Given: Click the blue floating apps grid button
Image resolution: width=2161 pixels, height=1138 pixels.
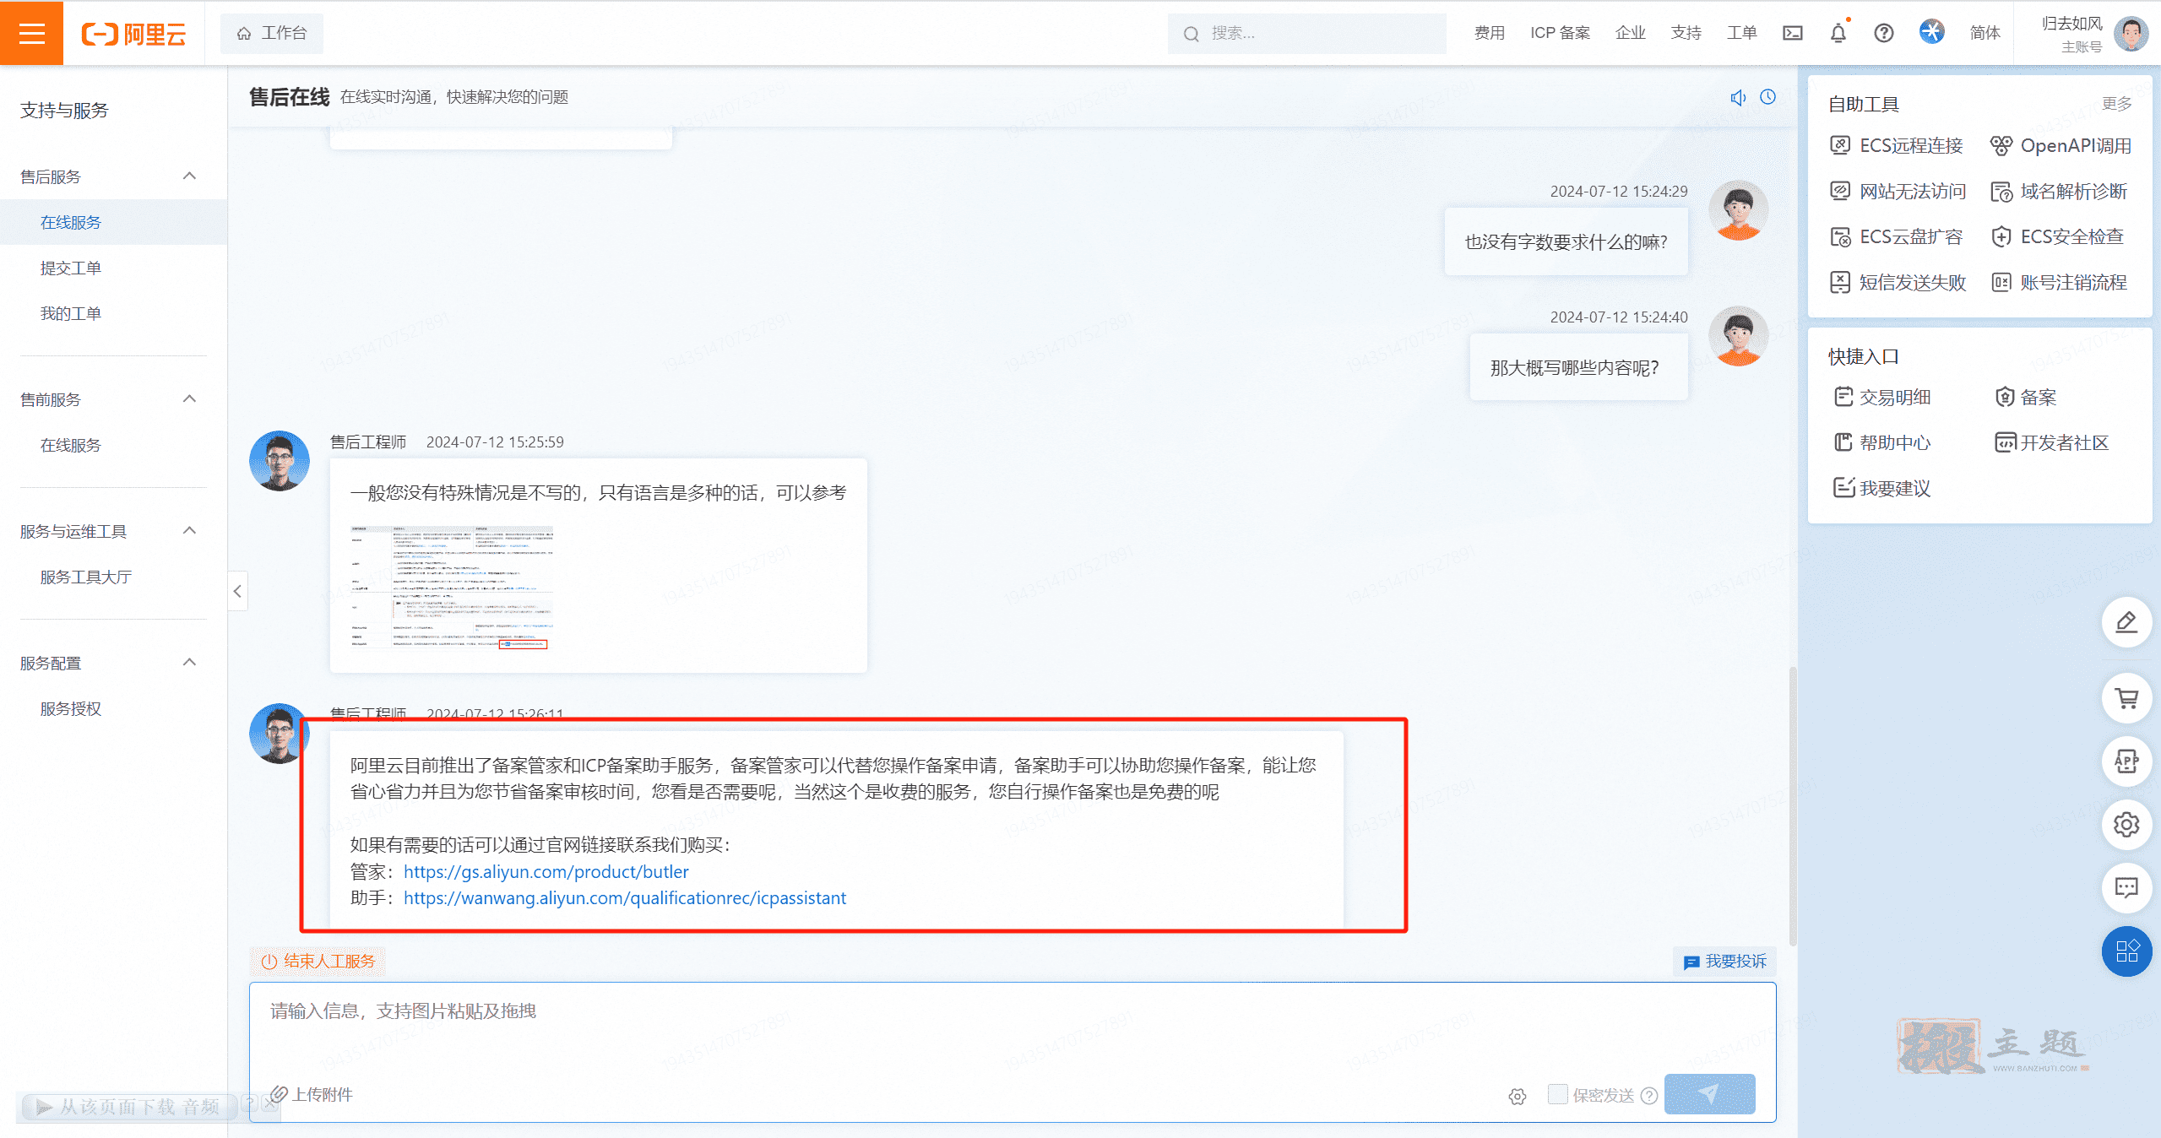Looking at the screenshot, I should click(x=2126, y=951).
